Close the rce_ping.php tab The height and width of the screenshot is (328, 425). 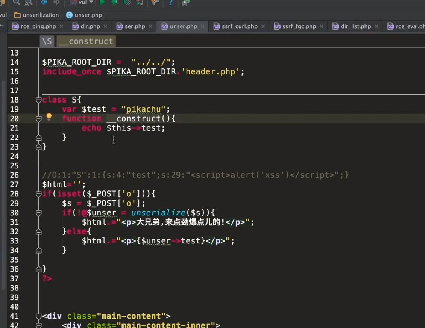tap(61, 26)
